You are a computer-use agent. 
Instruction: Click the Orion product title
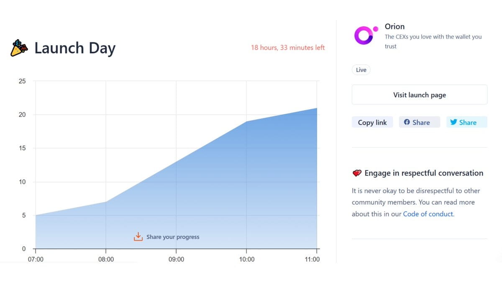394,26
